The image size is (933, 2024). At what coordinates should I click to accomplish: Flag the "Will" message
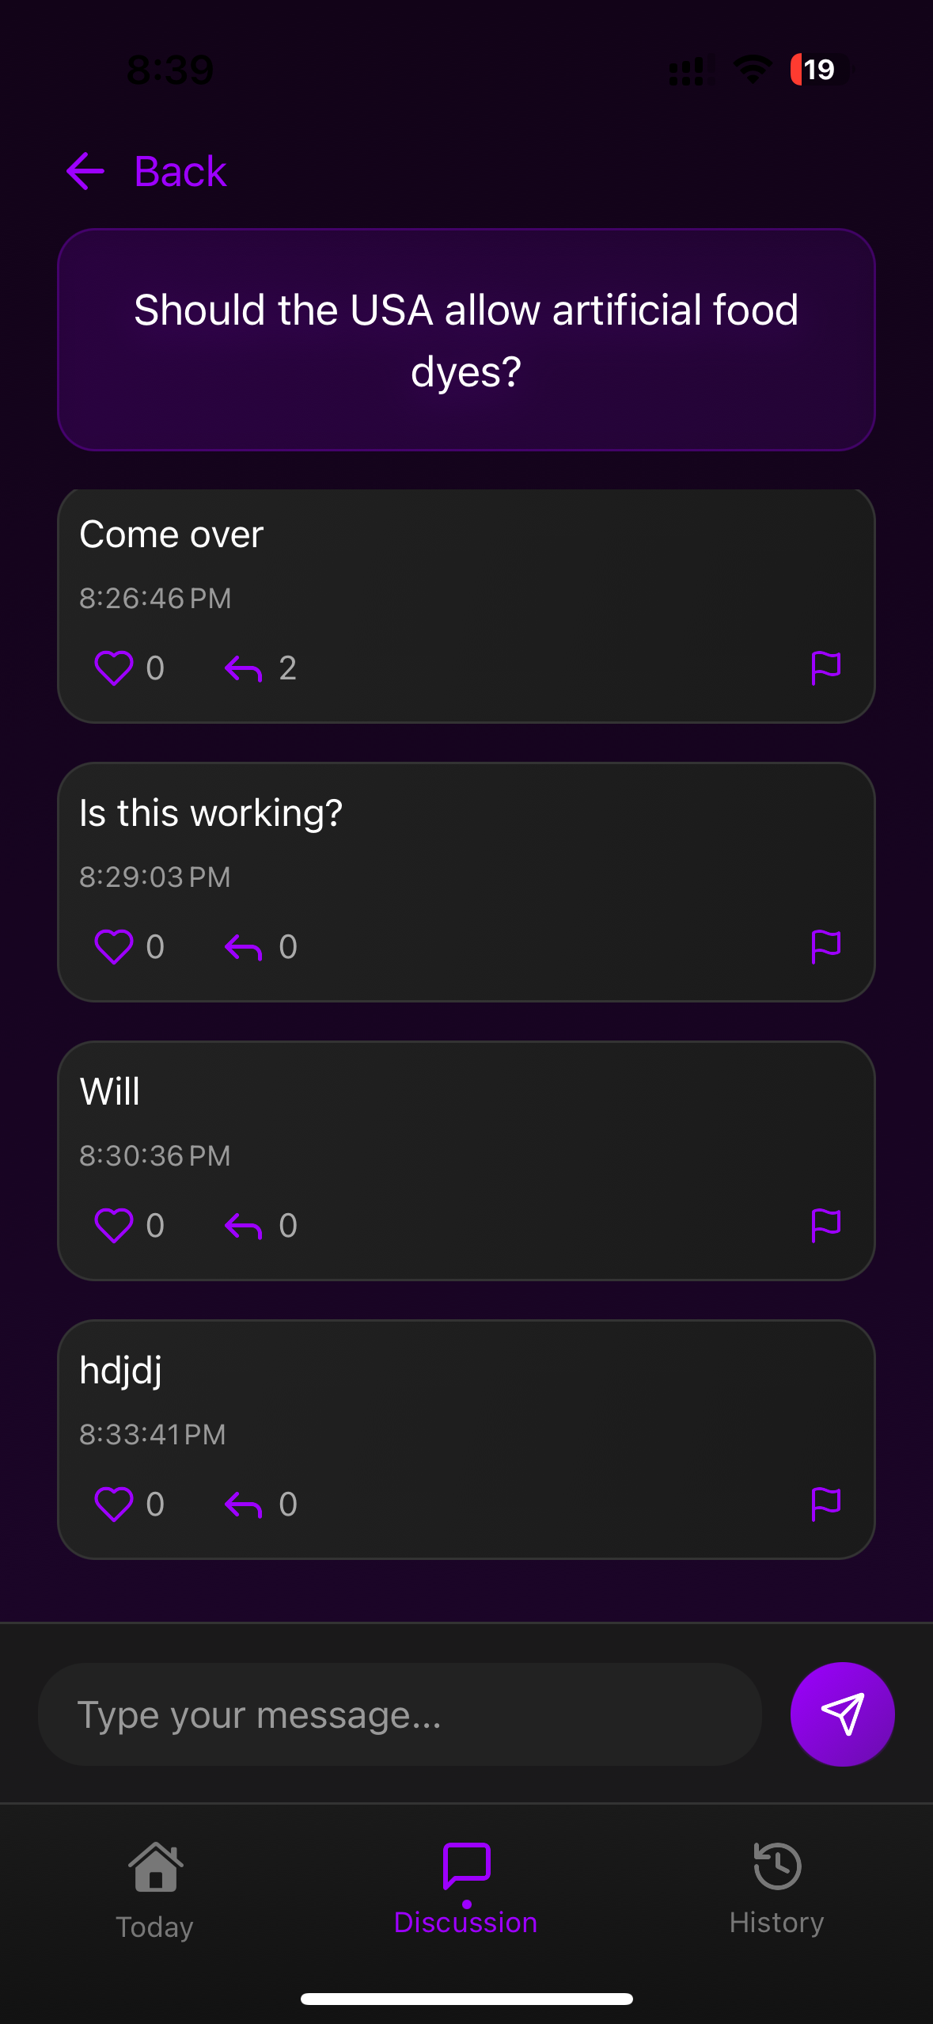827,1226
